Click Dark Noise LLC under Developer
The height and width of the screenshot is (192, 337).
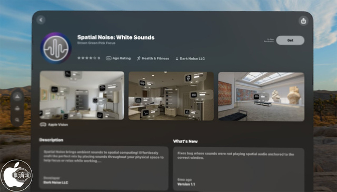click(x=56, y=183)
